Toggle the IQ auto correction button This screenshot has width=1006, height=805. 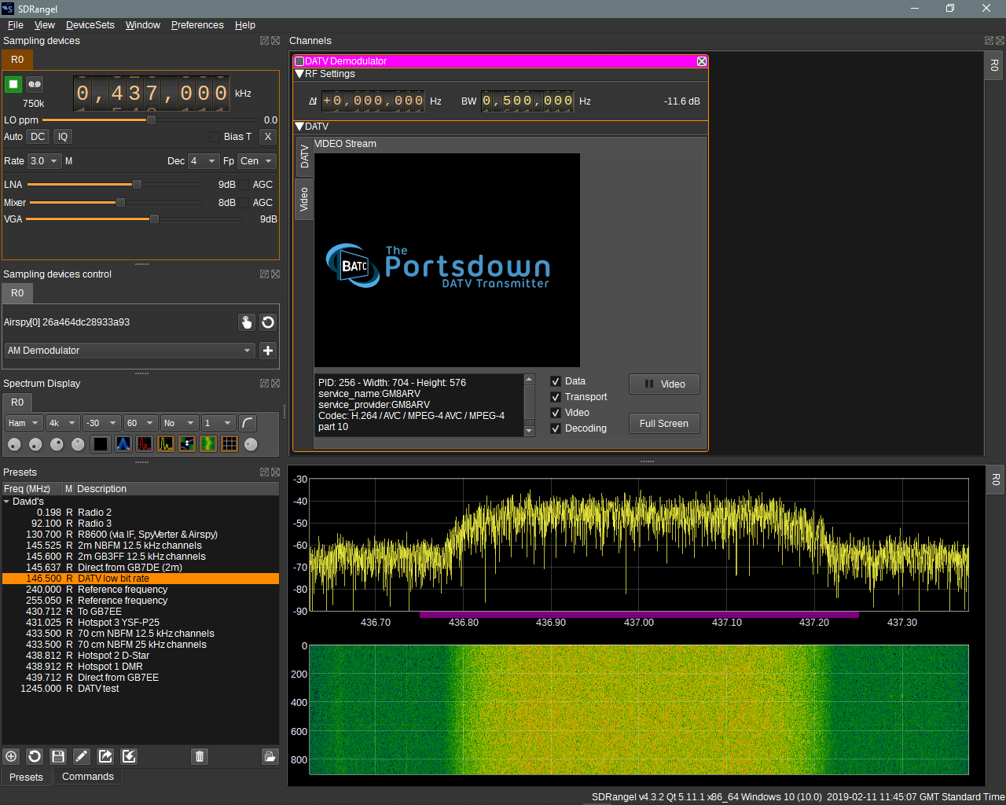[63, 137]
